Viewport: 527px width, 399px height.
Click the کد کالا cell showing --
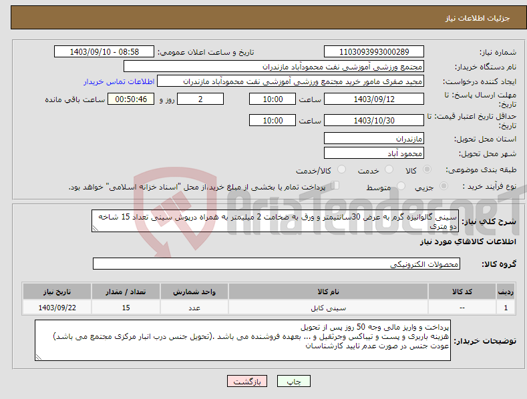click(x=462, y=308)
